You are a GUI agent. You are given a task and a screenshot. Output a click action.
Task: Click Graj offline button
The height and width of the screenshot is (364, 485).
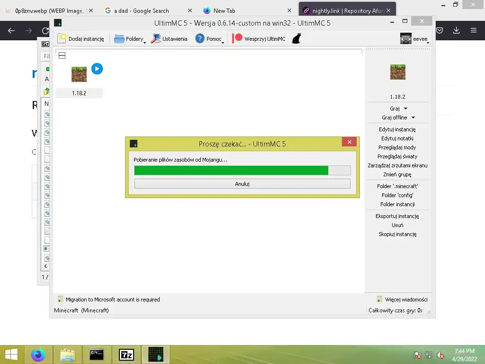(x=395, y=118)
